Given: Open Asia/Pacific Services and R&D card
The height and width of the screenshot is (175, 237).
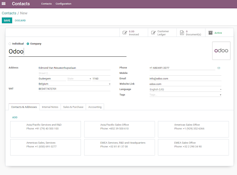Looking at the screenshot, I should pos(45,129).
